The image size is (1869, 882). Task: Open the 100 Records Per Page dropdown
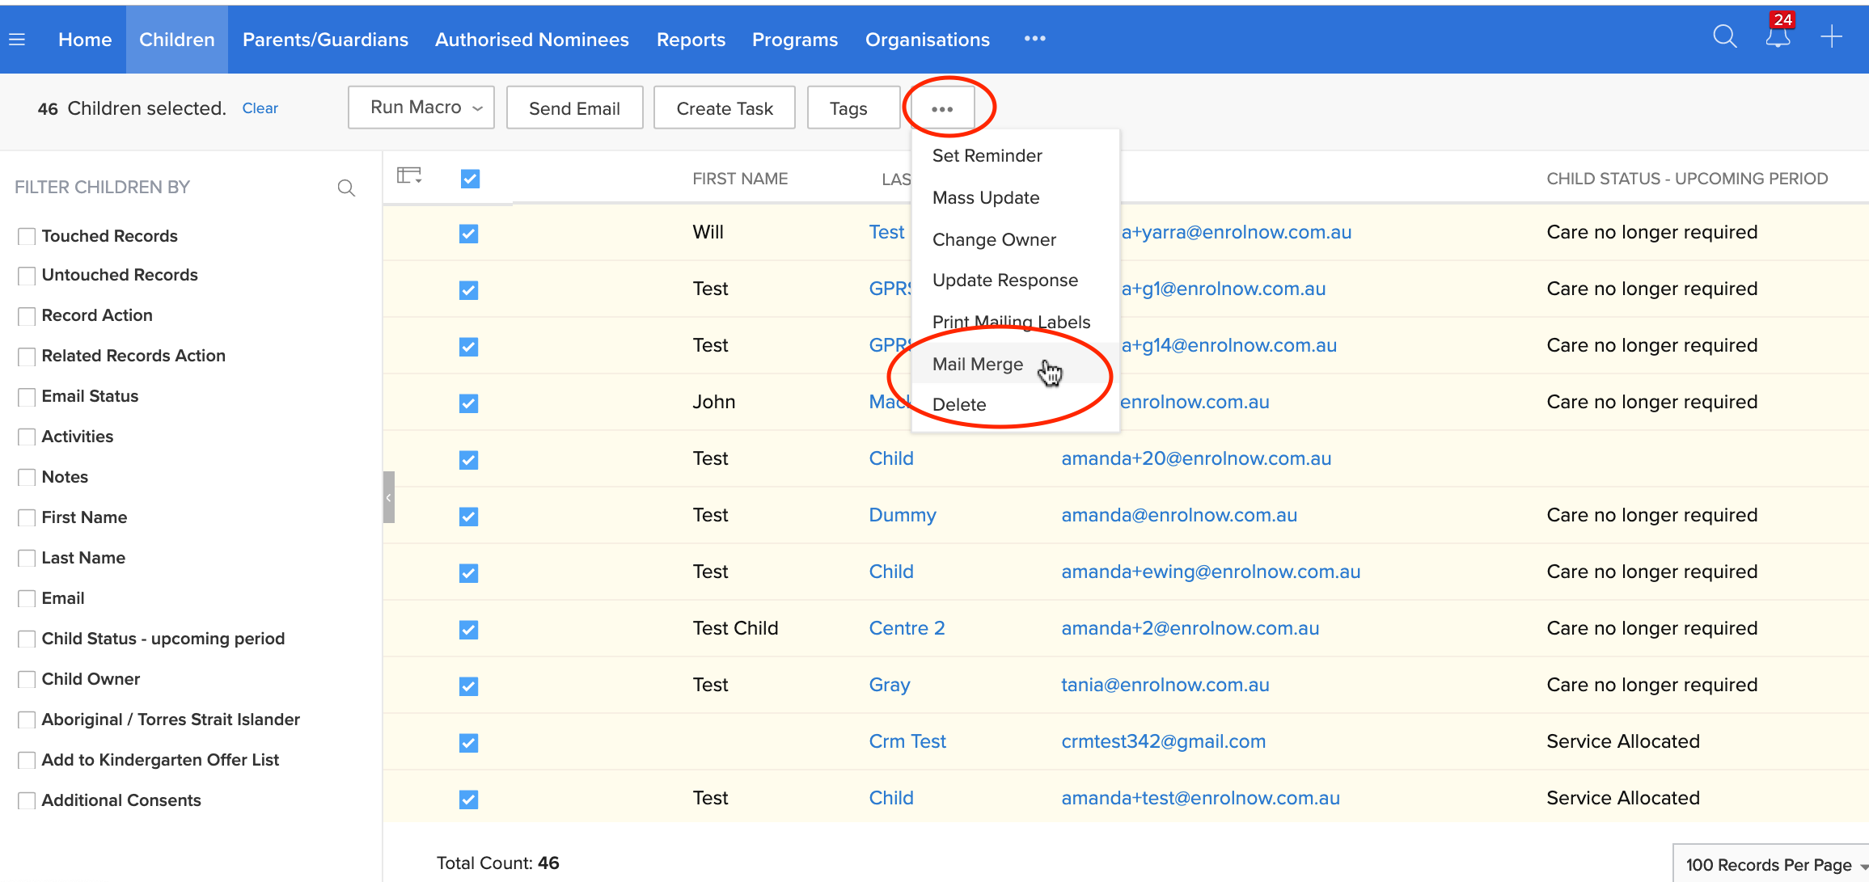[x=1771, y=864]
